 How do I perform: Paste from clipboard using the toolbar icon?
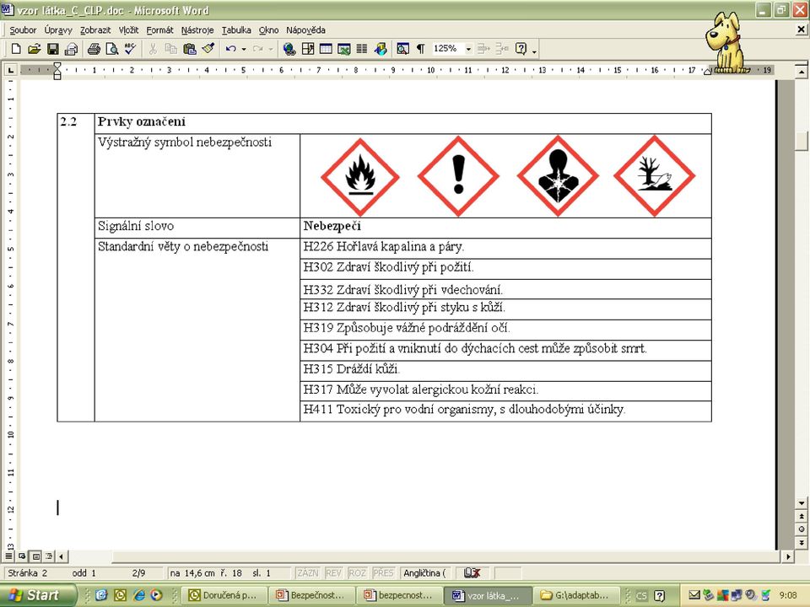click(190, 49)
